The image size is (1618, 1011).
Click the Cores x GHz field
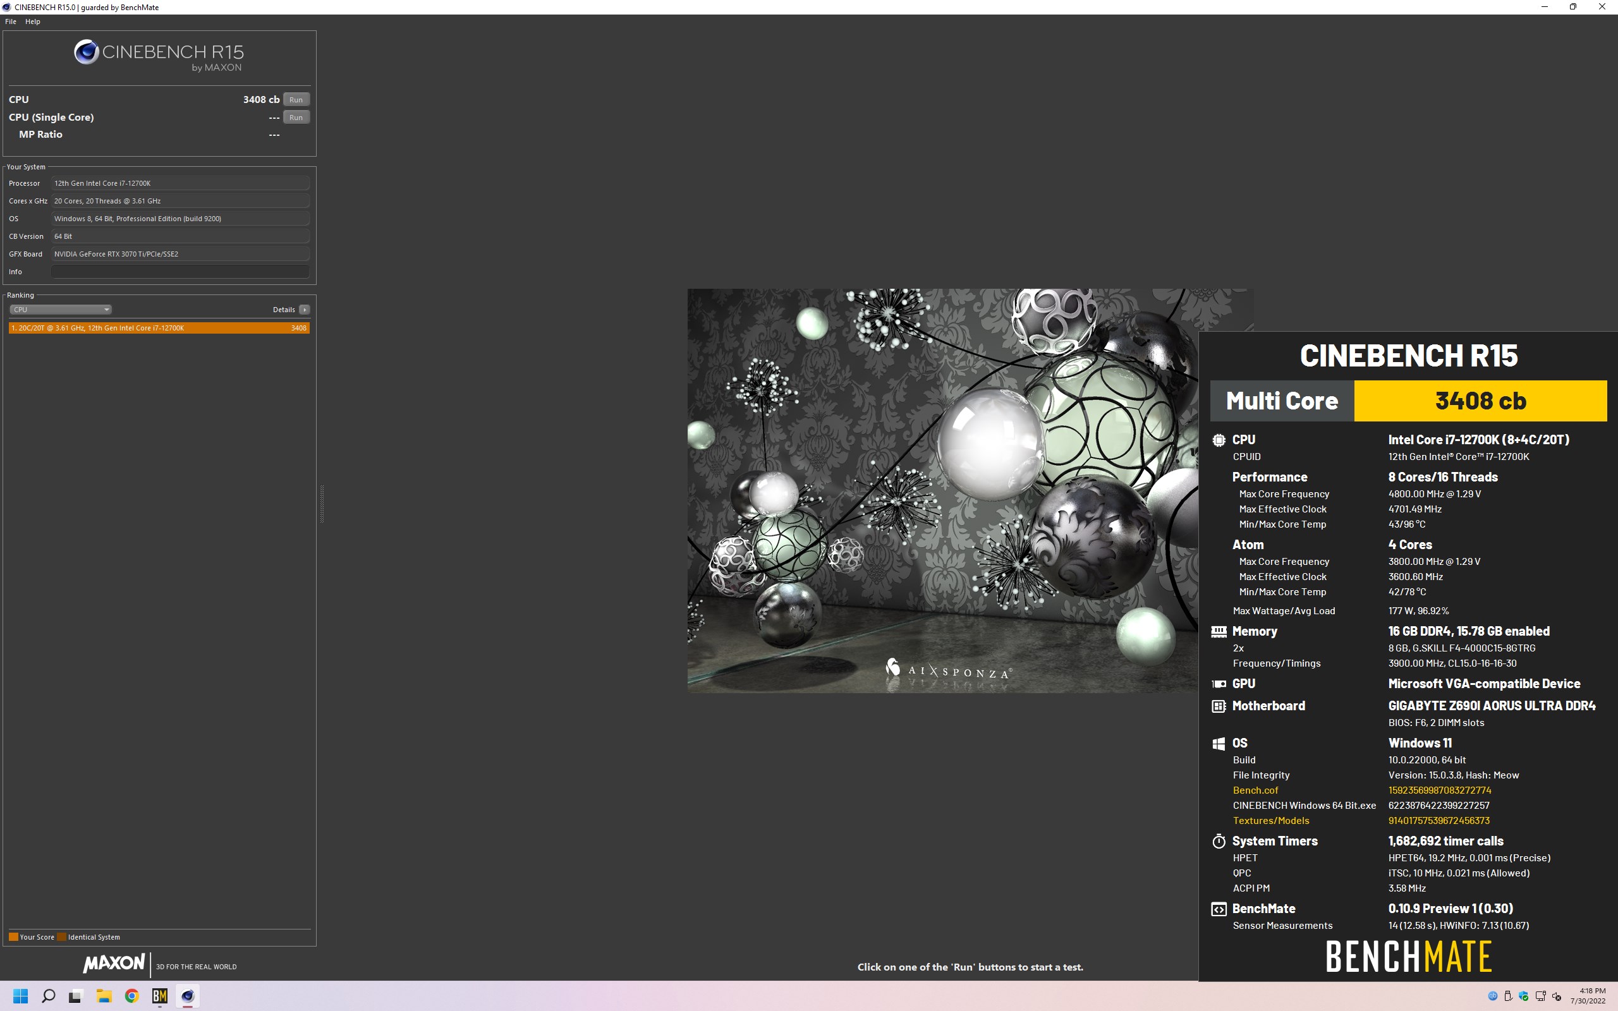click(180, 200)
